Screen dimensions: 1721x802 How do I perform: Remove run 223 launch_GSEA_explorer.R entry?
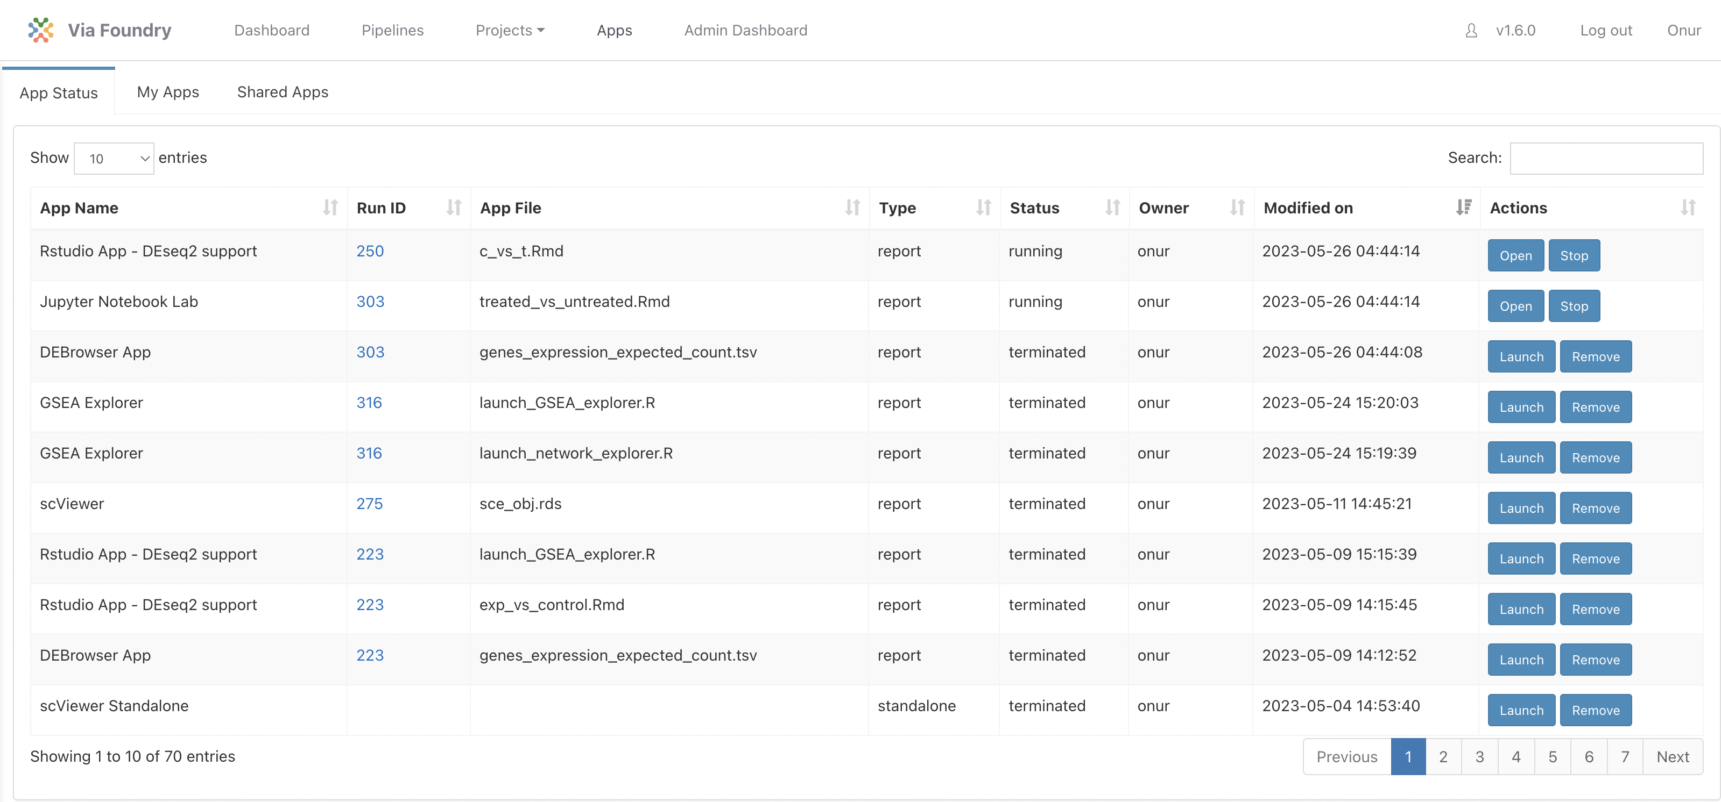[x=1596, y=559]
